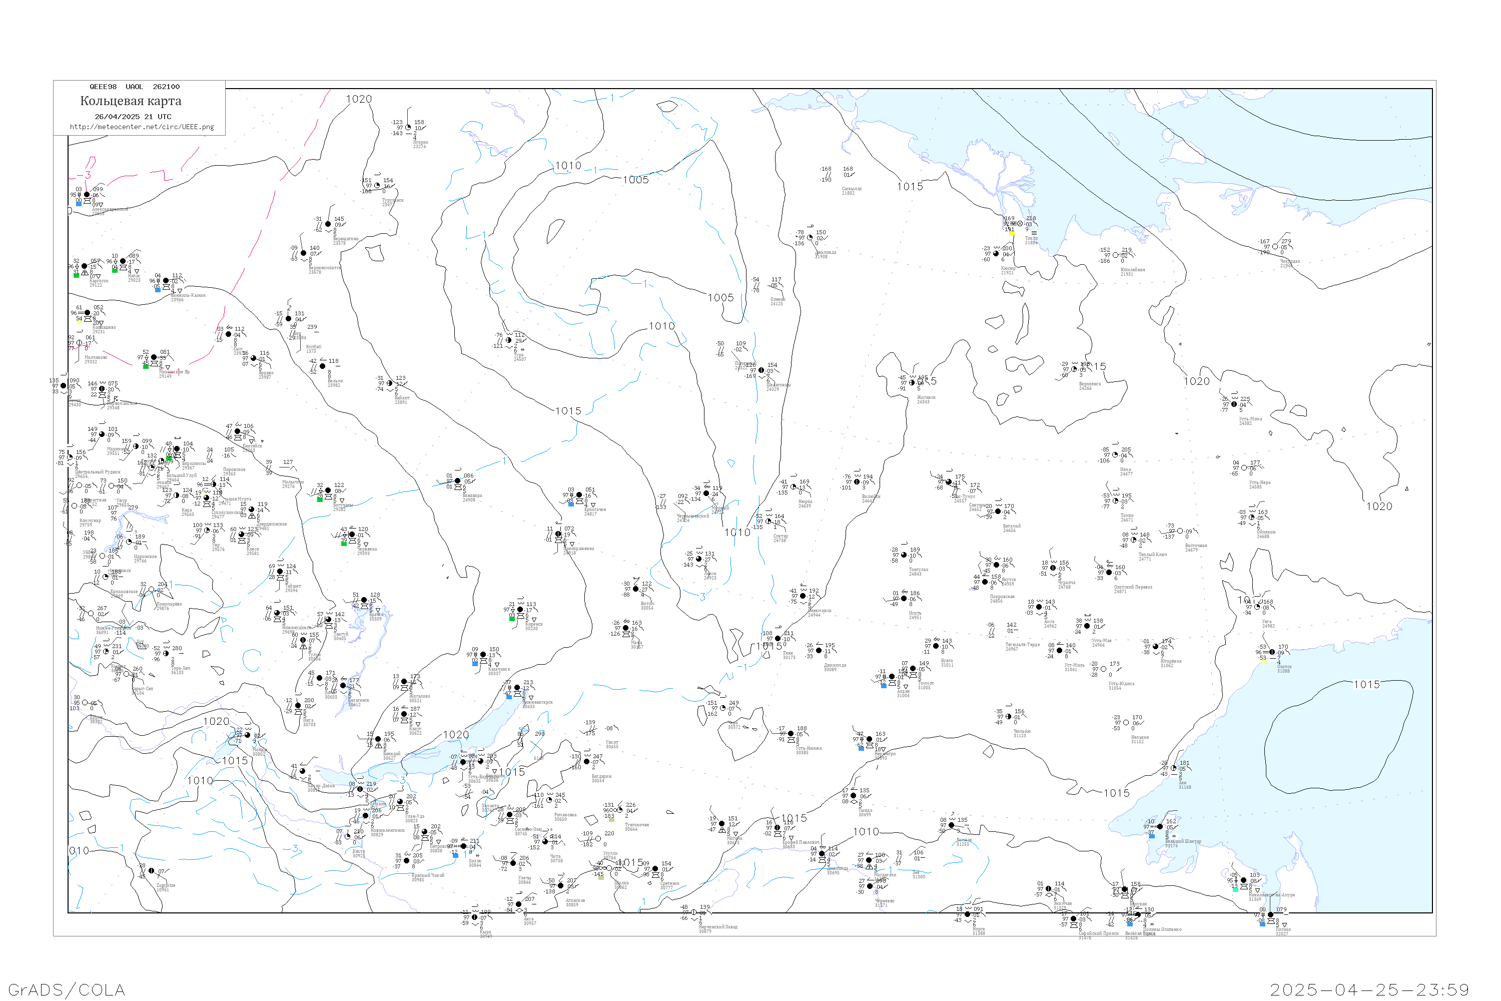Click the yellow square at Тикси station
This screenshot has width=1501, height=1001.
coord(1012,233)
